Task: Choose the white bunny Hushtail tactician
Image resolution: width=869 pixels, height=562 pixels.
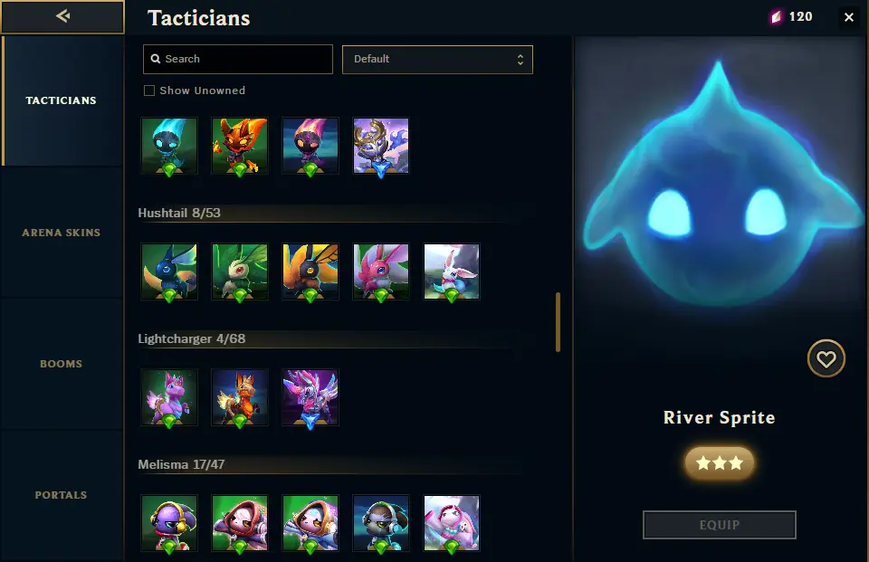Action: point(451,272)
